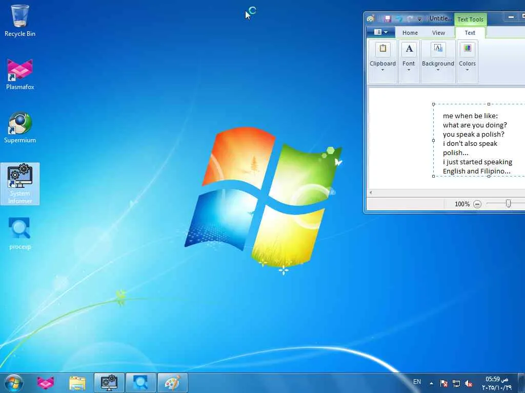Click the left arrow of Paint's horizontal scrollbar

coord(371,192)
